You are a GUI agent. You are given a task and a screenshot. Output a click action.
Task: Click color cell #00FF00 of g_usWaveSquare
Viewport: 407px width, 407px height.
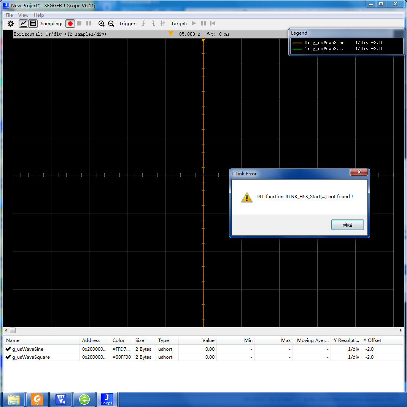[121, 357]
